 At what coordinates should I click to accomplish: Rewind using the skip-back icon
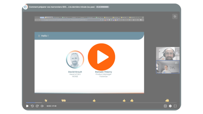32,106
